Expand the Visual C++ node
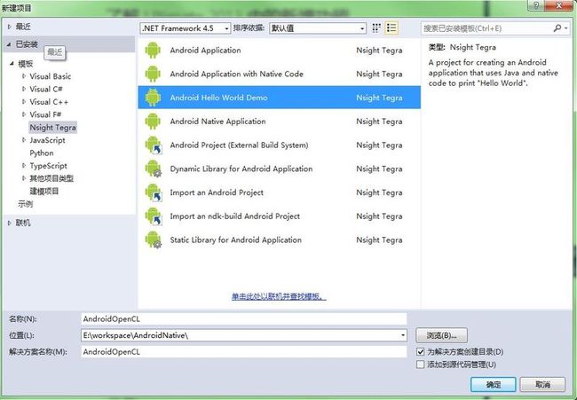The image size is (577, 400). pyautogui.click(x=24, y=101)
